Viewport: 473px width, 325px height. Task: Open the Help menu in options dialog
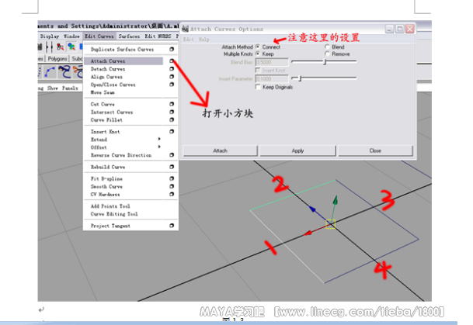click(203, 40)
